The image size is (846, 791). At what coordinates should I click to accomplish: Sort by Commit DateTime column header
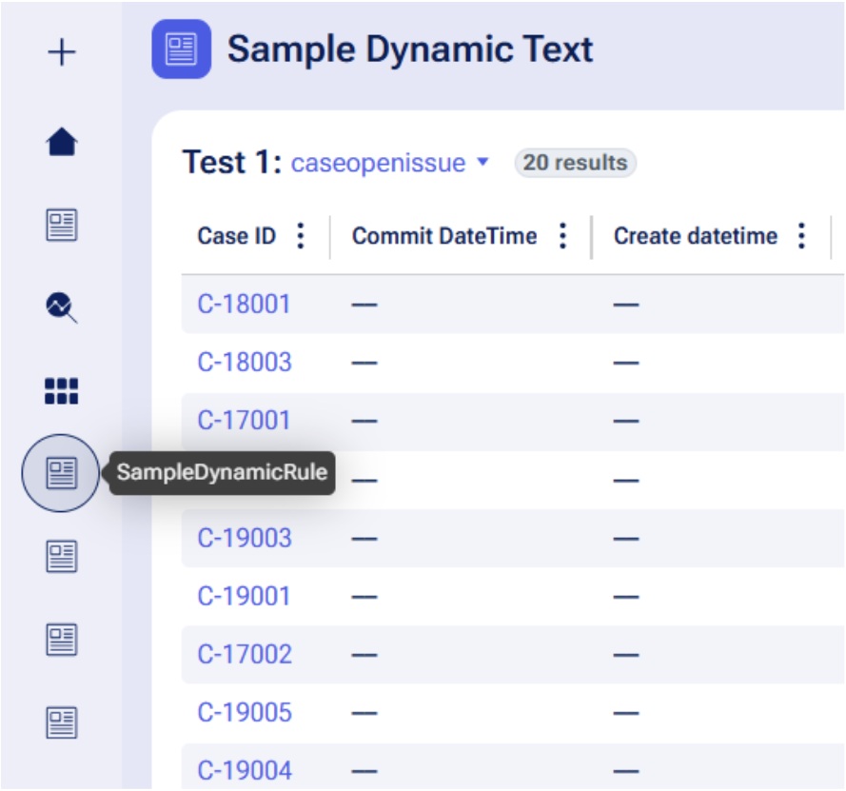[x=444, y=236]
